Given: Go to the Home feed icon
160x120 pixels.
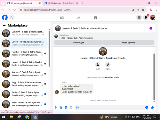Looking at the screenshot, I should 62,17.
